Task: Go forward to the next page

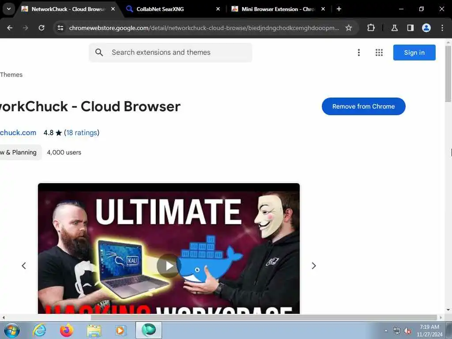Action: coord(26,28)
